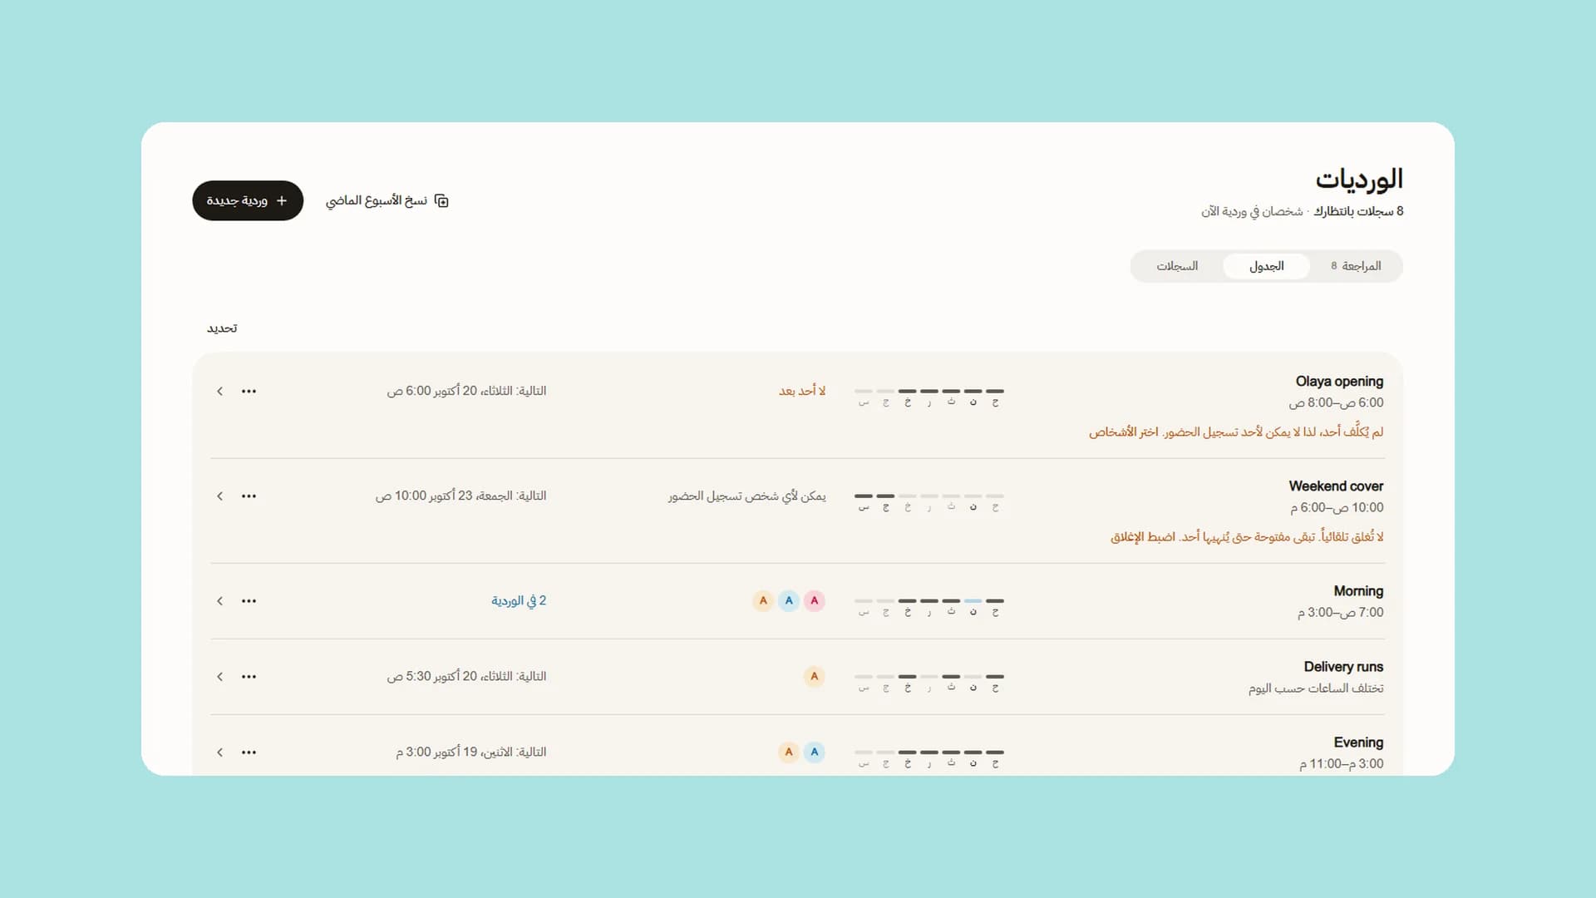Expand the Evening row chevron

(219, 752)
